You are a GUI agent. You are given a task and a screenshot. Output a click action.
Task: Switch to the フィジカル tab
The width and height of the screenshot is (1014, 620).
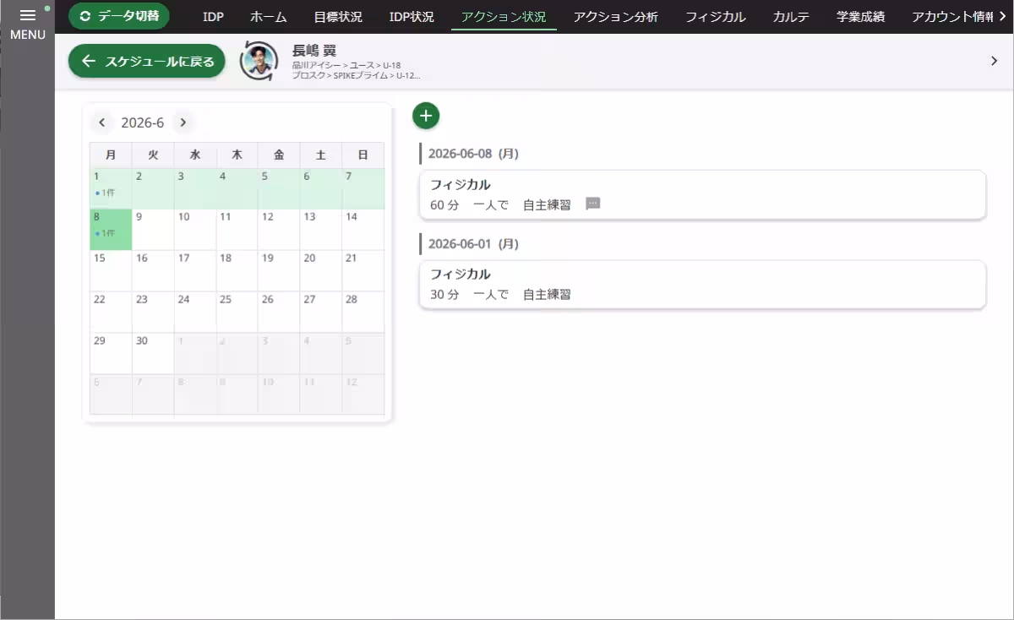[716, 17]
